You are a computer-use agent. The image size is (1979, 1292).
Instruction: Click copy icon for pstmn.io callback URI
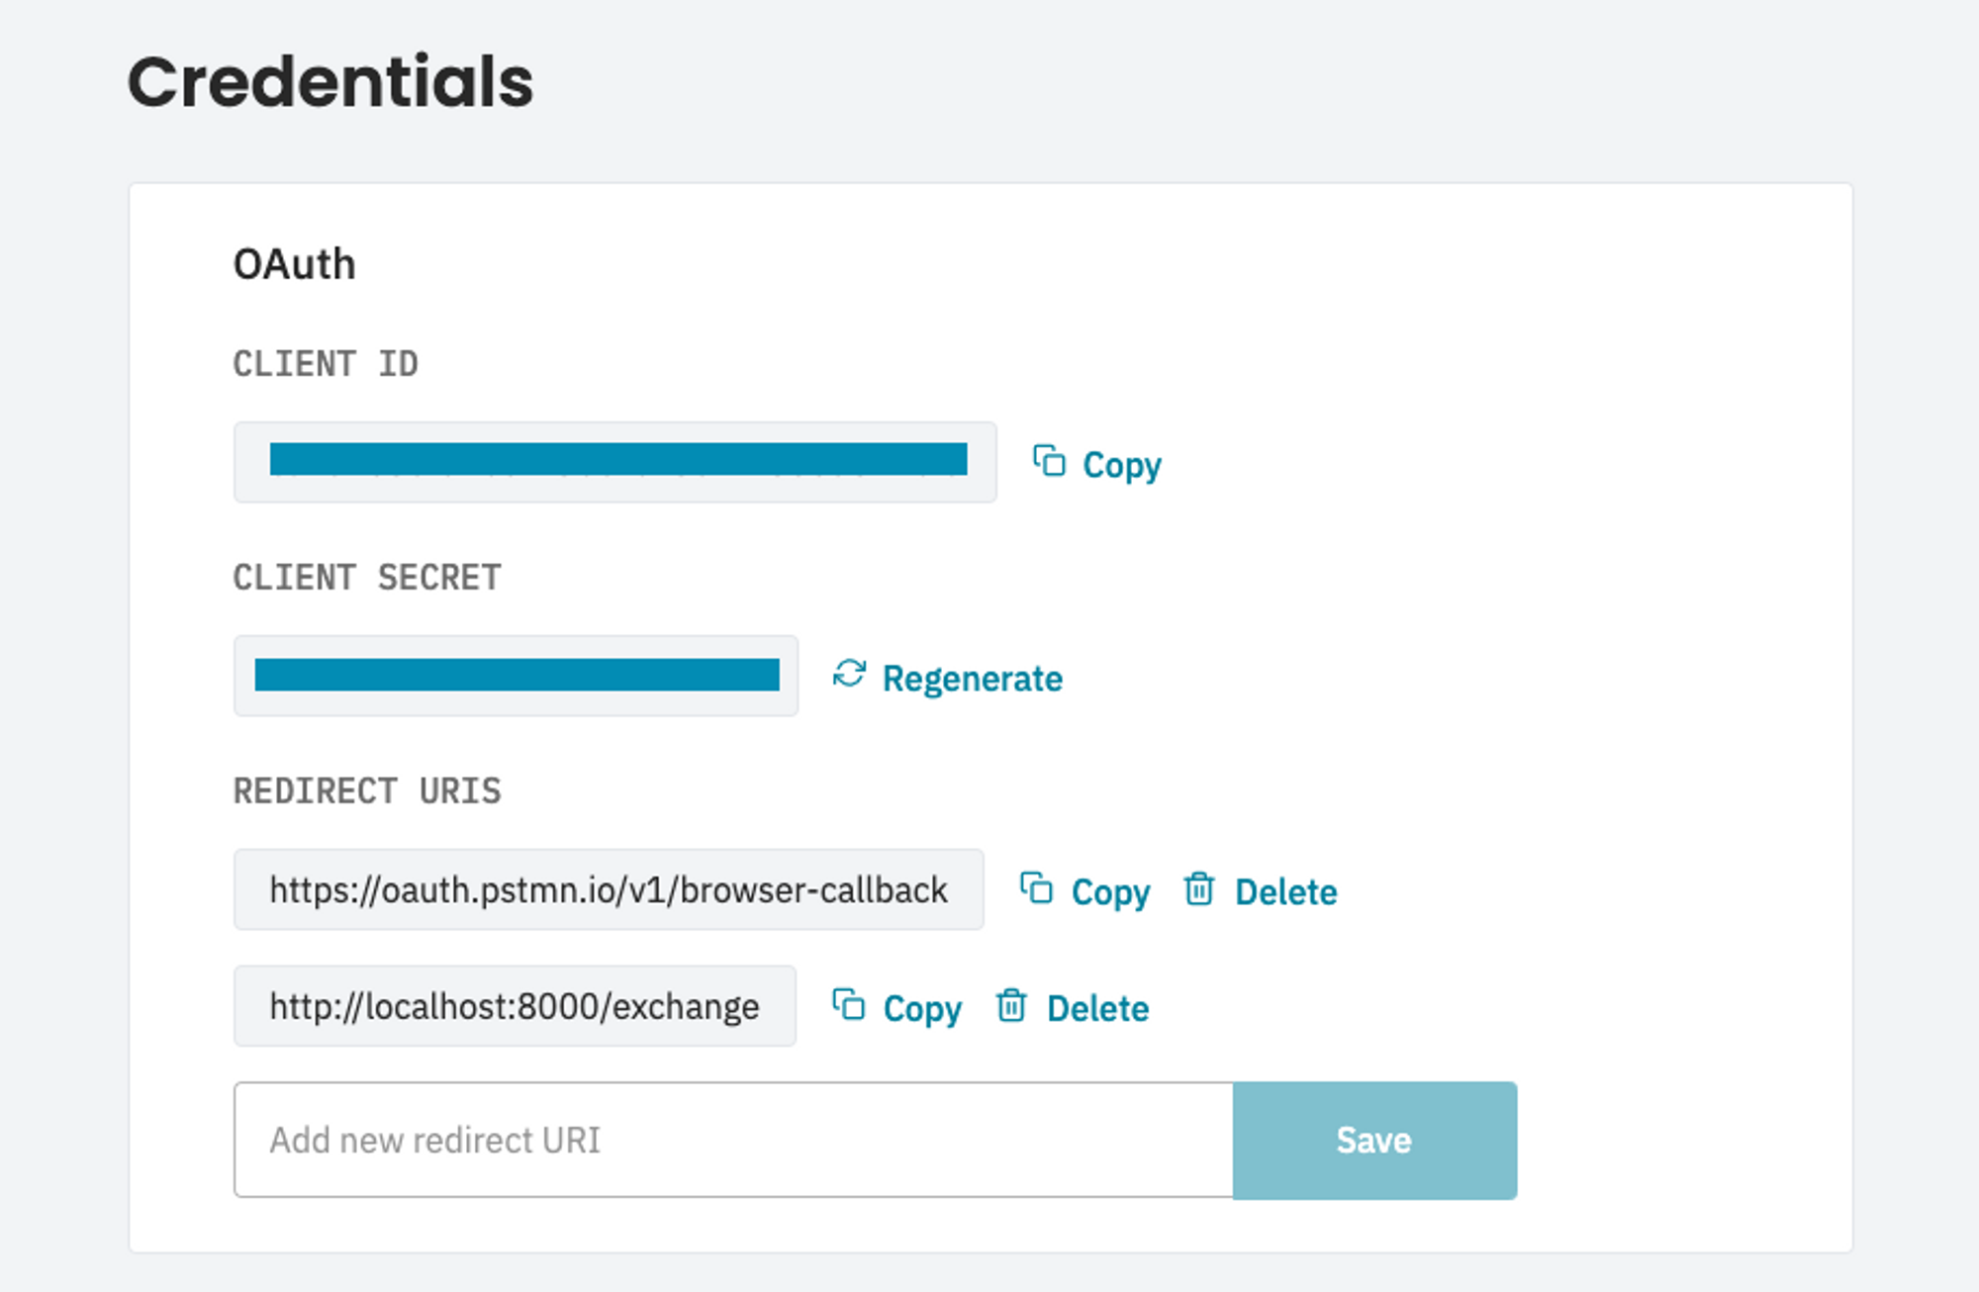click(1036, 887)
